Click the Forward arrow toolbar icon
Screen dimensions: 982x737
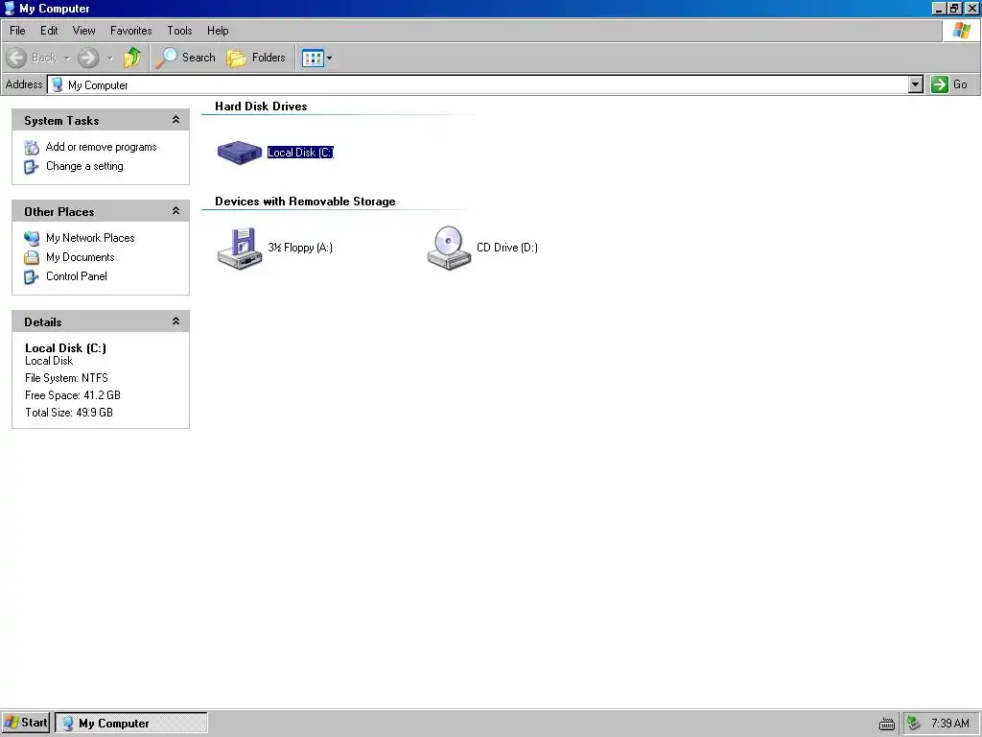[88, 58]
